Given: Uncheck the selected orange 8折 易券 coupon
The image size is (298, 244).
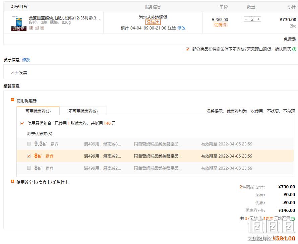Looking at the screenshot, I should coord(29,156).
